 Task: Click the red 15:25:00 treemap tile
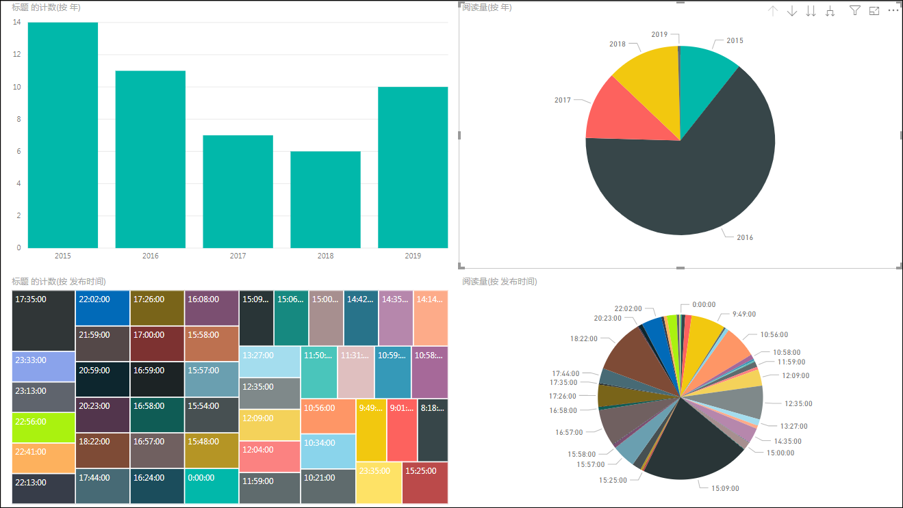425,483
